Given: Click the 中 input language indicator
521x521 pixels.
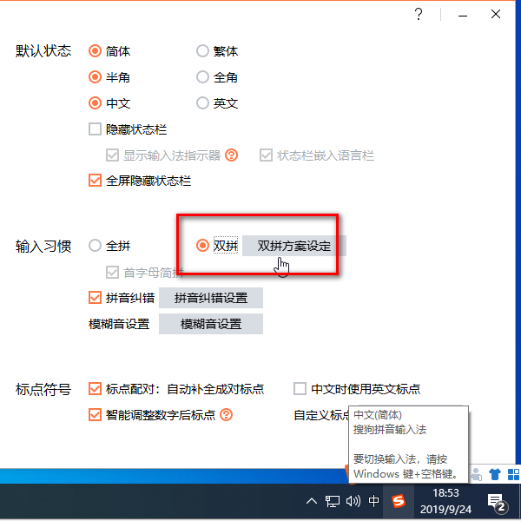Looking at the screenshot, I should point(373,501).
